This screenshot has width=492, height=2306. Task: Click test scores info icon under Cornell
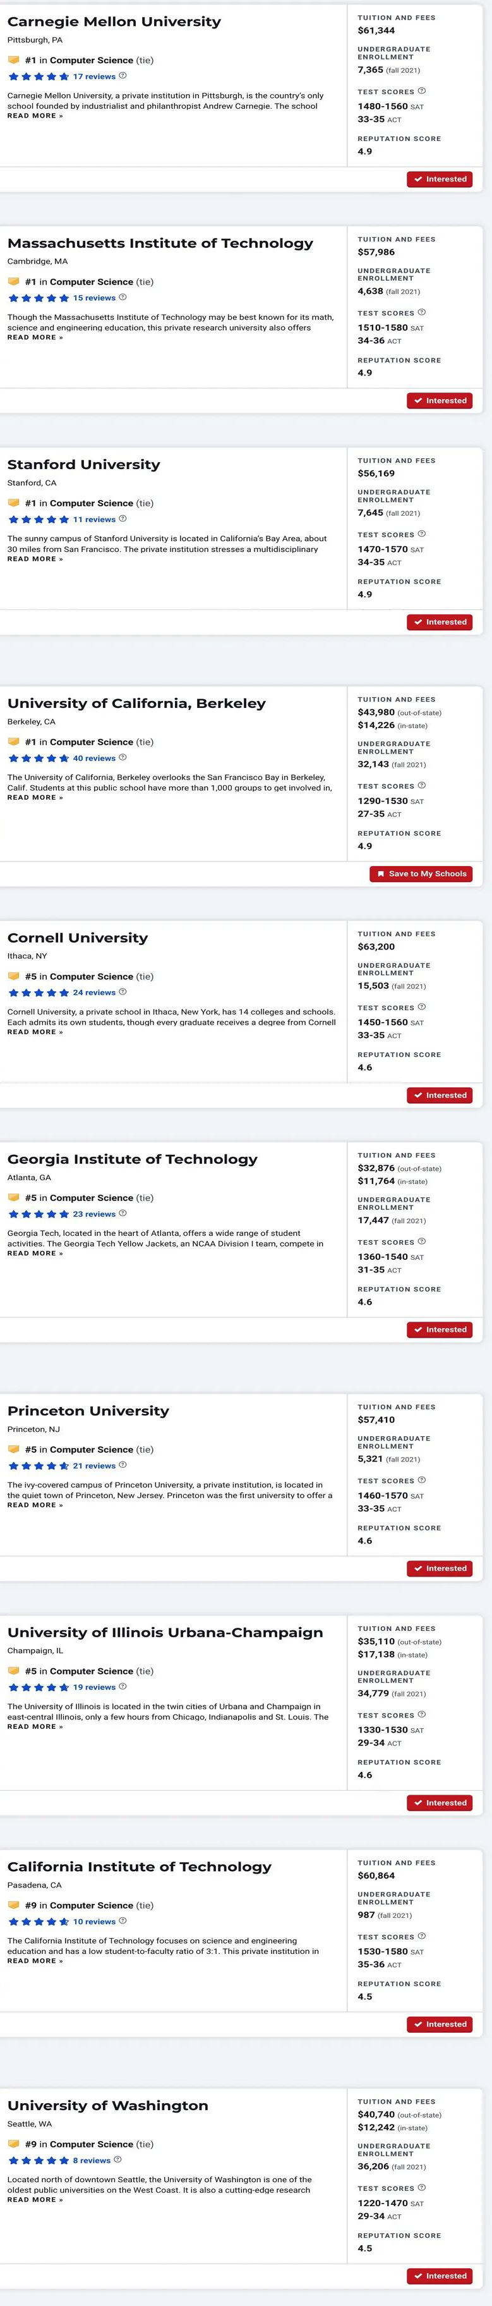(x=421, y=1007)
